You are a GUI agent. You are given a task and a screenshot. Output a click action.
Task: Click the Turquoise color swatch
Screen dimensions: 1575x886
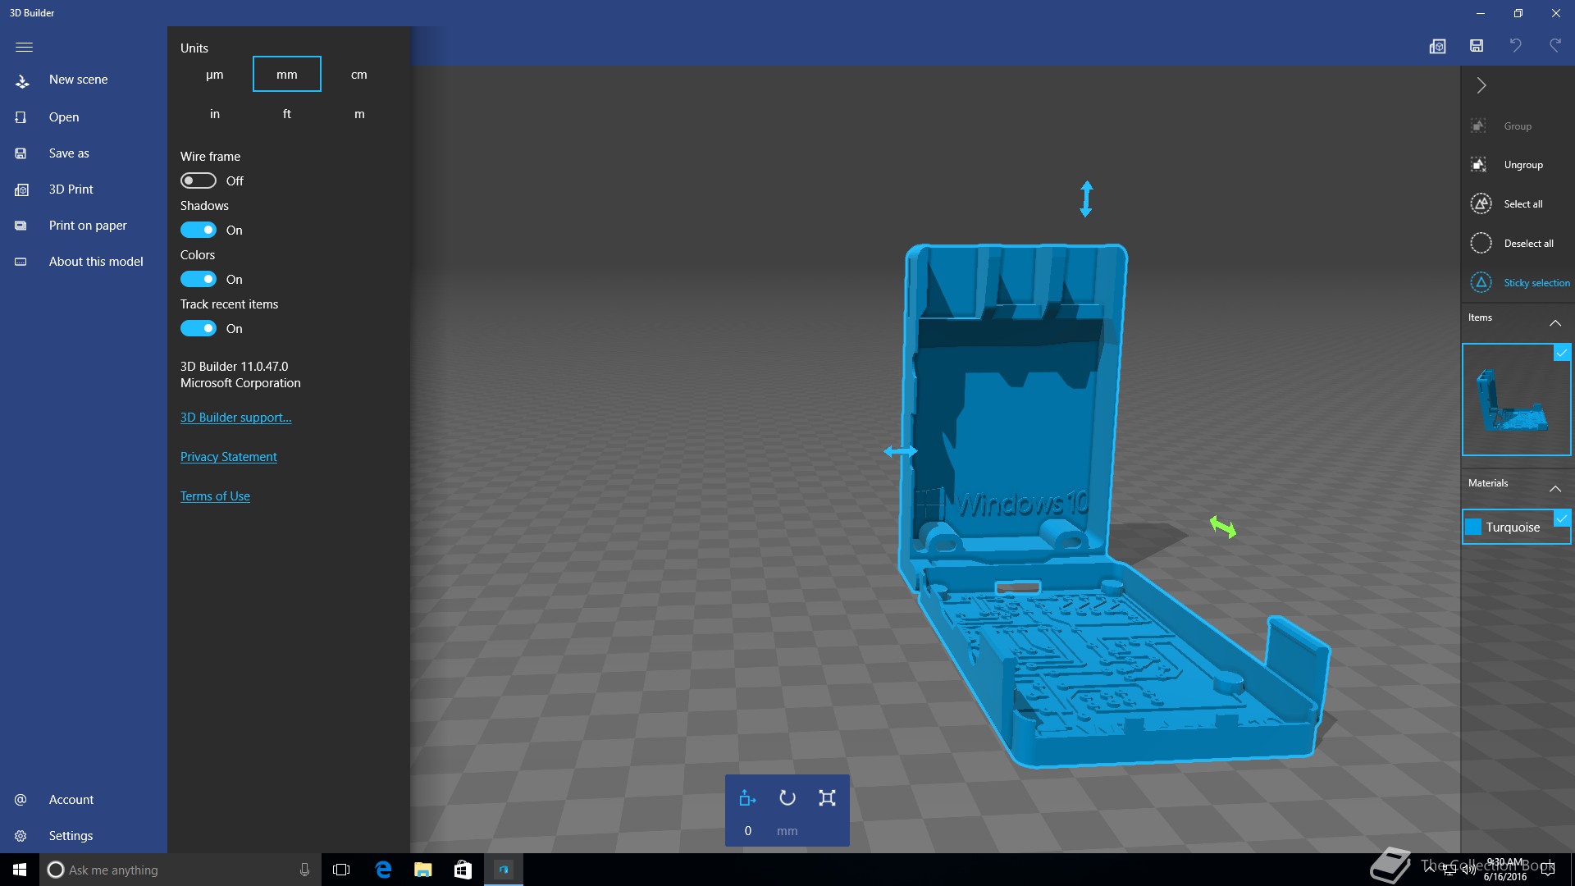click(1473, 527)
